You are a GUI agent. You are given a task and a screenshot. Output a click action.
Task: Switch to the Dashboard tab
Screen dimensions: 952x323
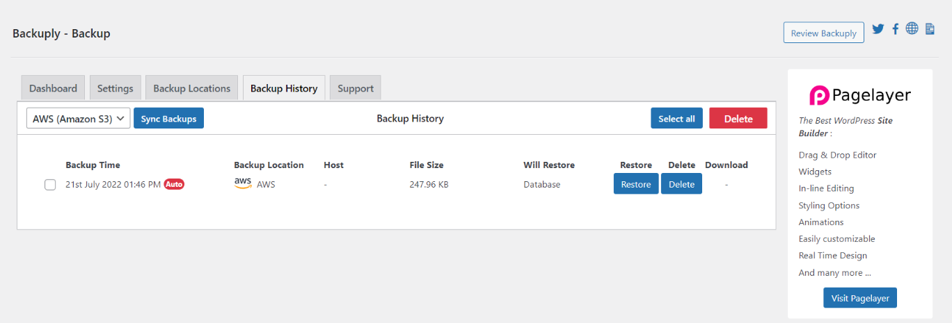coord(54,88)
